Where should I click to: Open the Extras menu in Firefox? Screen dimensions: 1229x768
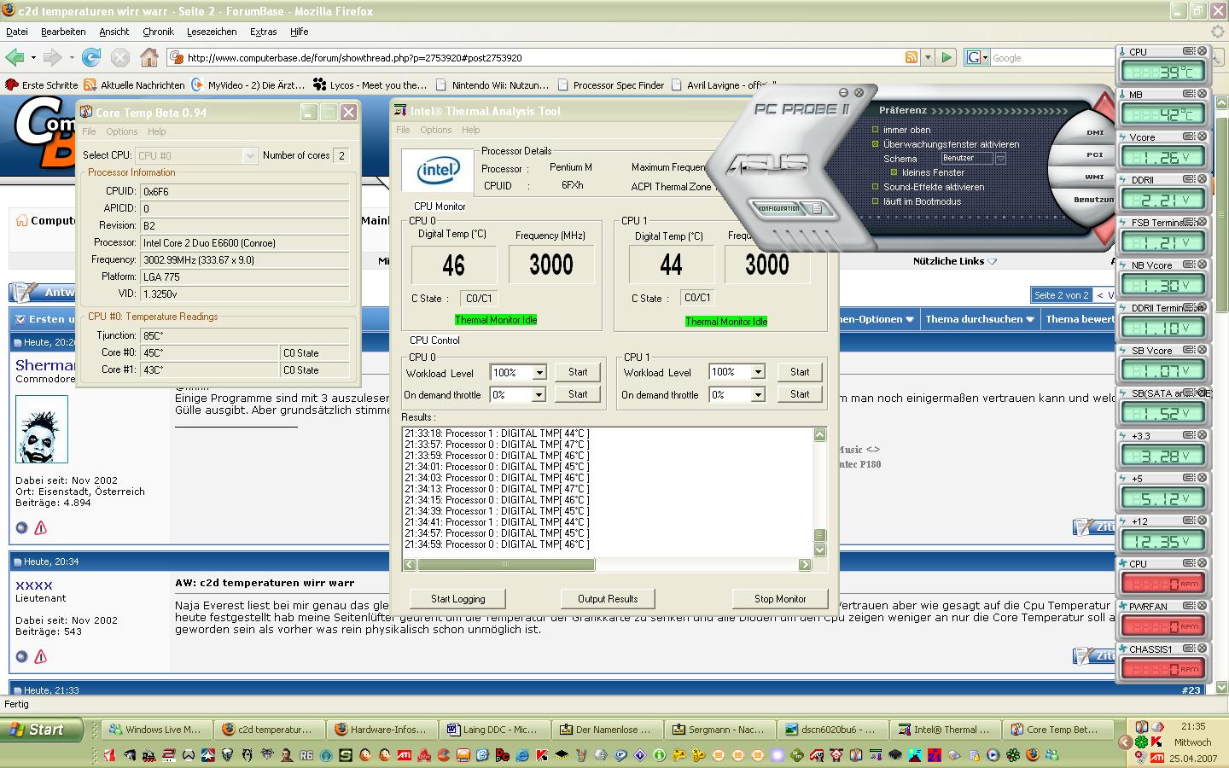pos(263,32)
